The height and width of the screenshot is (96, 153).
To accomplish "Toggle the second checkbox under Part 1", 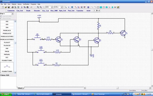I will pos(1,18).
